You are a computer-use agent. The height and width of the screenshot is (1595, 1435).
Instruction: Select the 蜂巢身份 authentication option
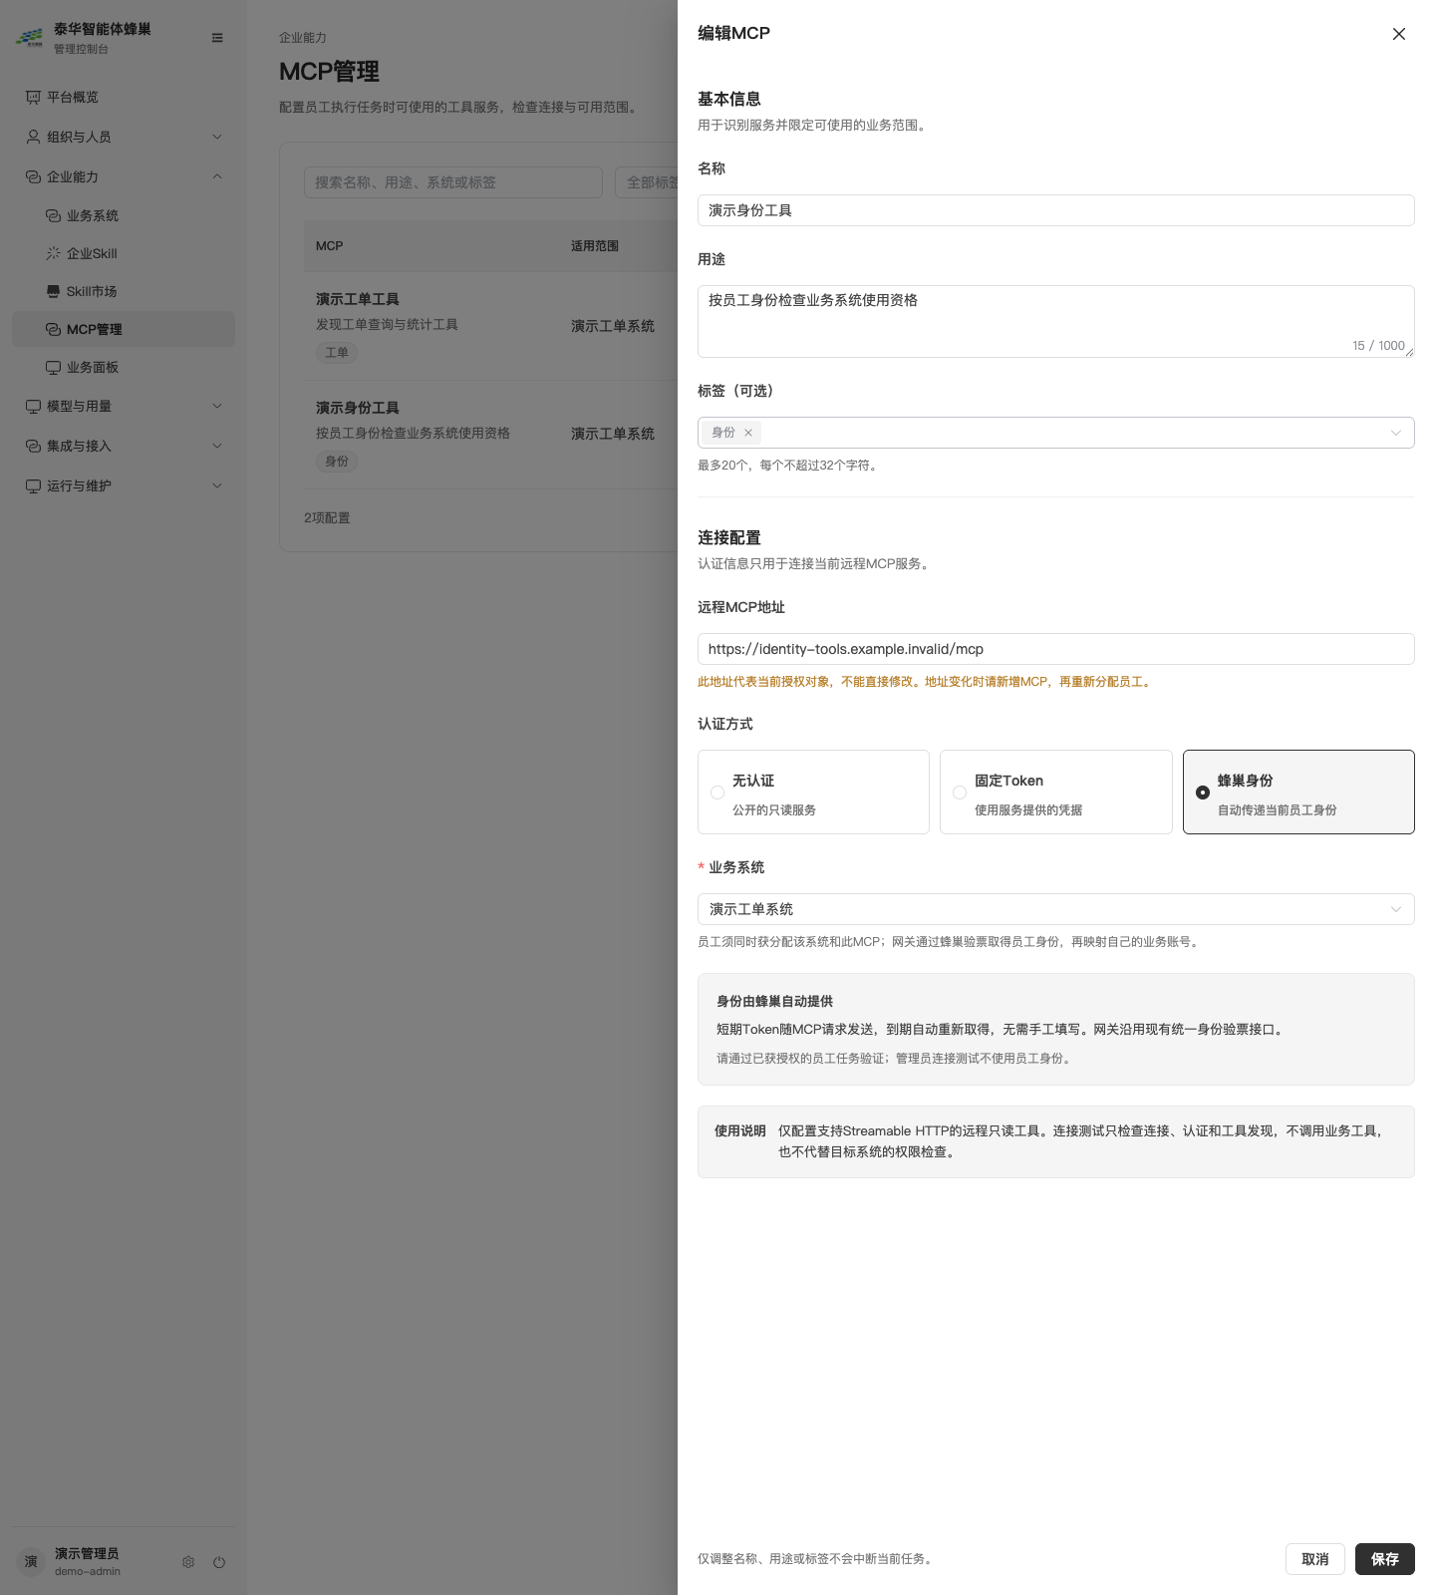coord(1298,792)
